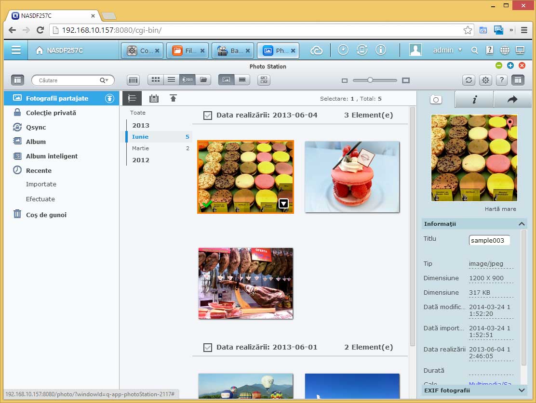Open Coș de gunoi trash
Screen dimensions: 536x403
point(46,215)
